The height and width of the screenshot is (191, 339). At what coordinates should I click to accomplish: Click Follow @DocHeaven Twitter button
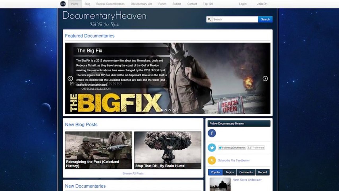pos(232,148)
